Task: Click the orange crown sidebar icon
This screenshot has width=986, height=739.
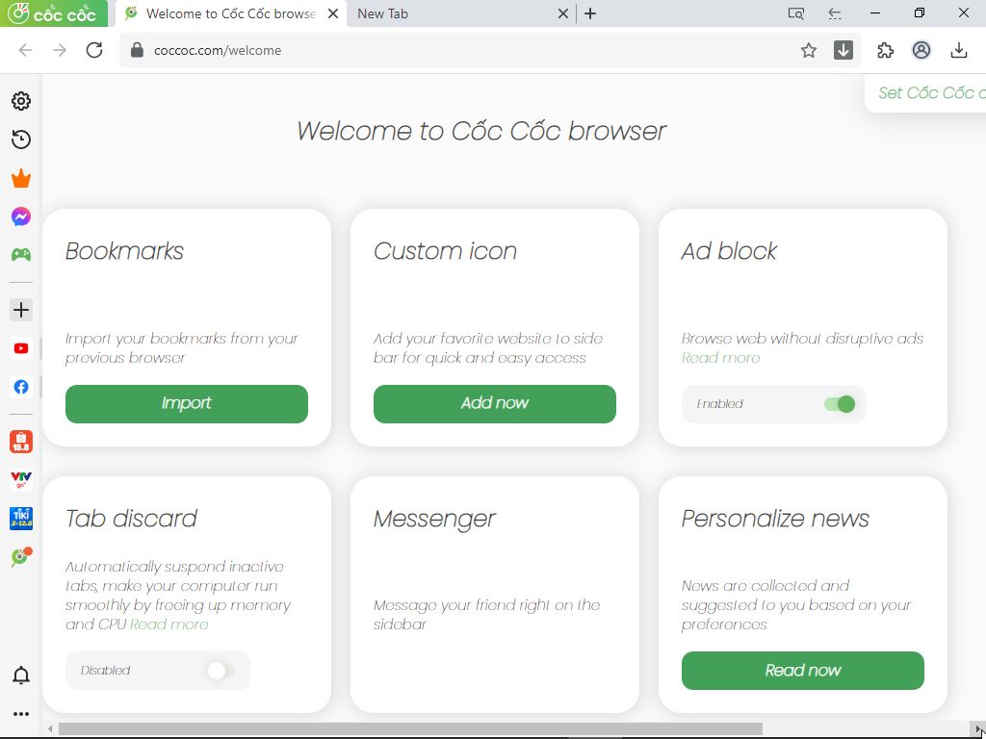Action: coord(21,178)
